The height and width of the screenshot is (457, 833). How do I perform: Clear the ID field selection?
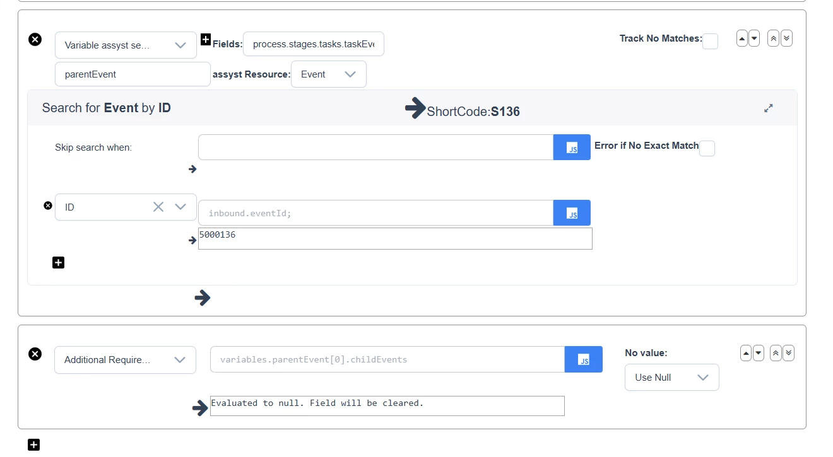tap(158, 207)
